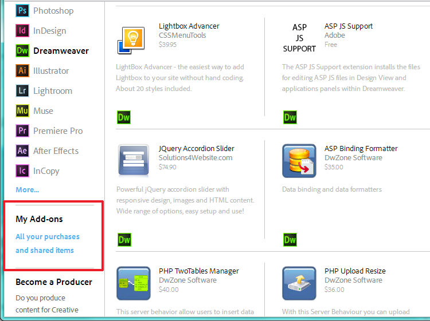Open the JQuery Accordion Slider thumbnail icon
The width and height of the screenshot is (430, 321).
point(134,160)
